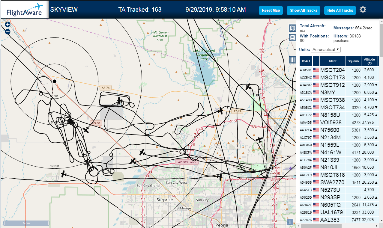This screenshot has width=383, height=228.
Task: Click the 37,975 altitude value
Action: [x=368, y=123]
